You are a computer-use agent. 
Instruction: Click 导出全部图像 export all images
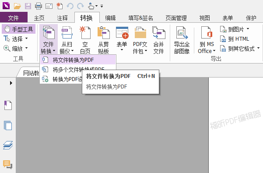(x=182, y=40)
